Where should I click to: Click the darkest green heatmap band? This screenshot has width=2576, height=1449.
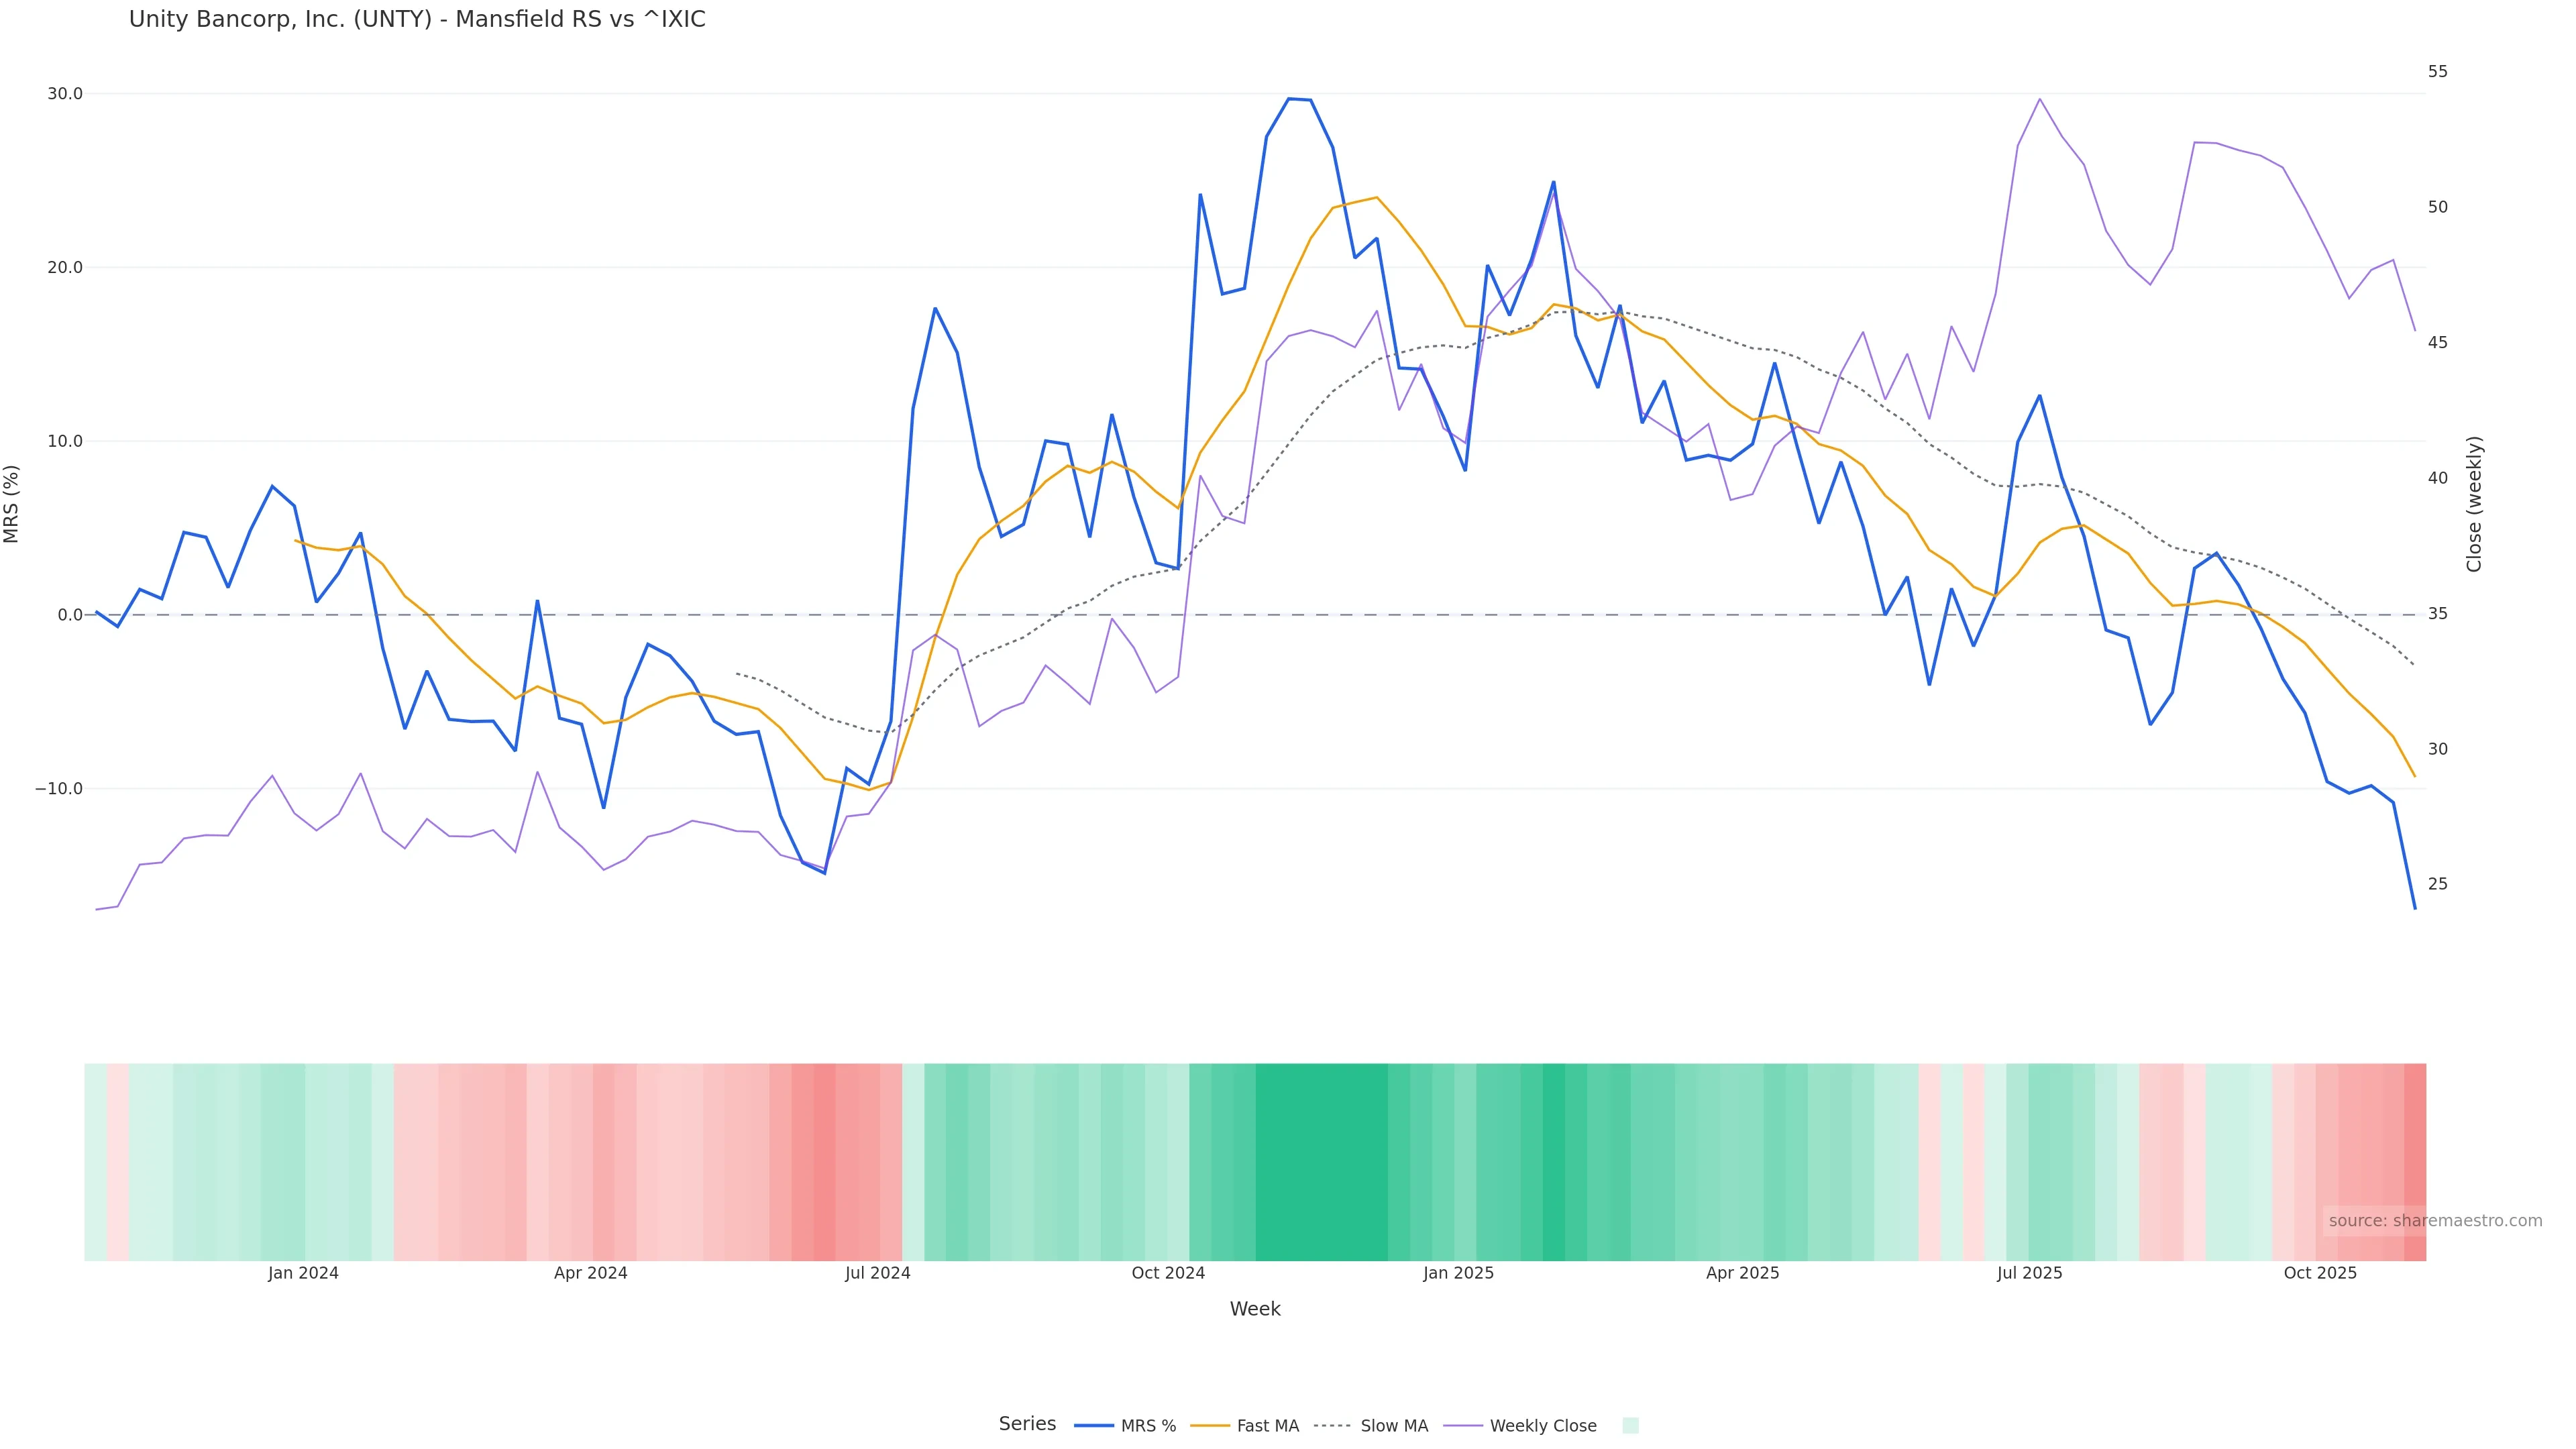click(1320, 1161)
